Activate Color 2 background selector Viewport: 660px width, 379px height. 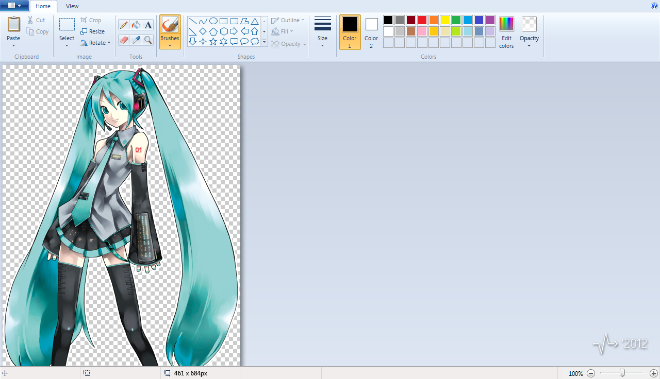tap(371, 32)
